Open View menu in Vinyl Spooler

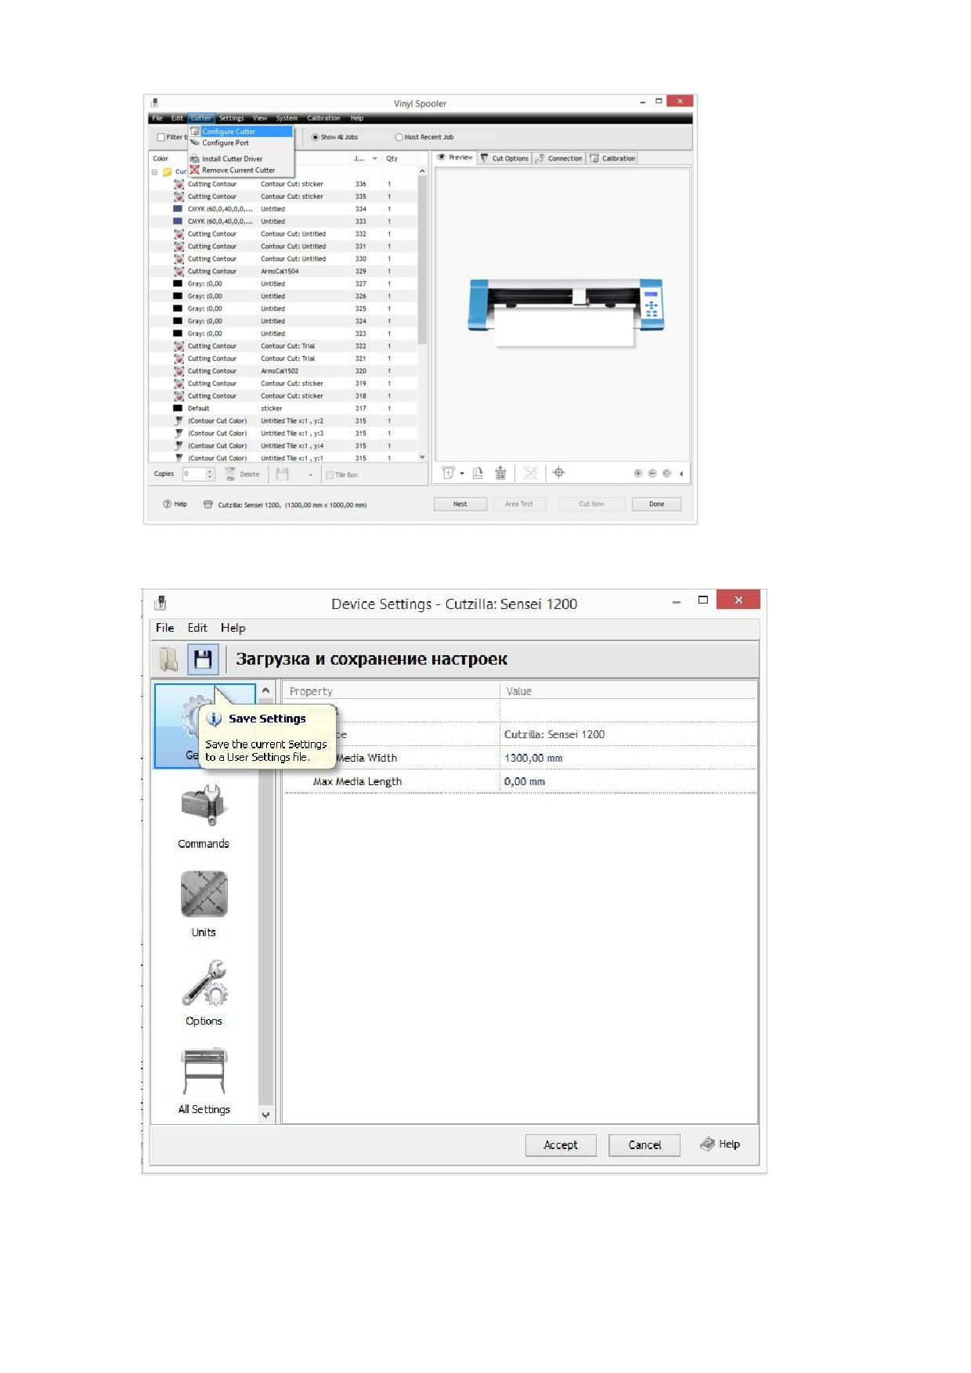[260, 118]
